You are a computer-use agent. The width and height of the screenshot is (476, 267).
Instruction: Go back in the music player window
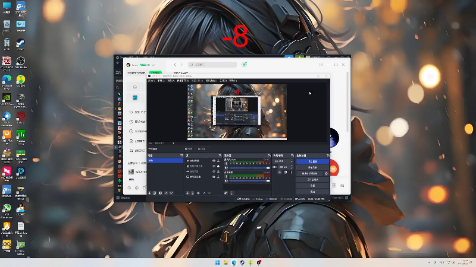[175, 65]
